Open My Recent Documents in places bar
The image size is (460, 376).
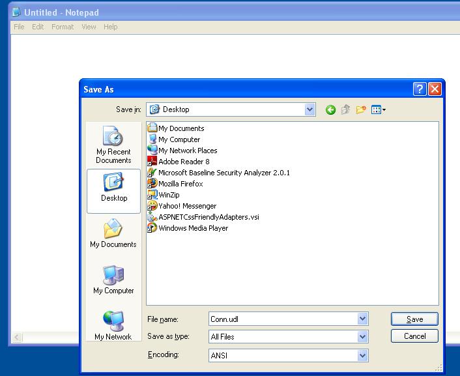[x=113, y=145]
